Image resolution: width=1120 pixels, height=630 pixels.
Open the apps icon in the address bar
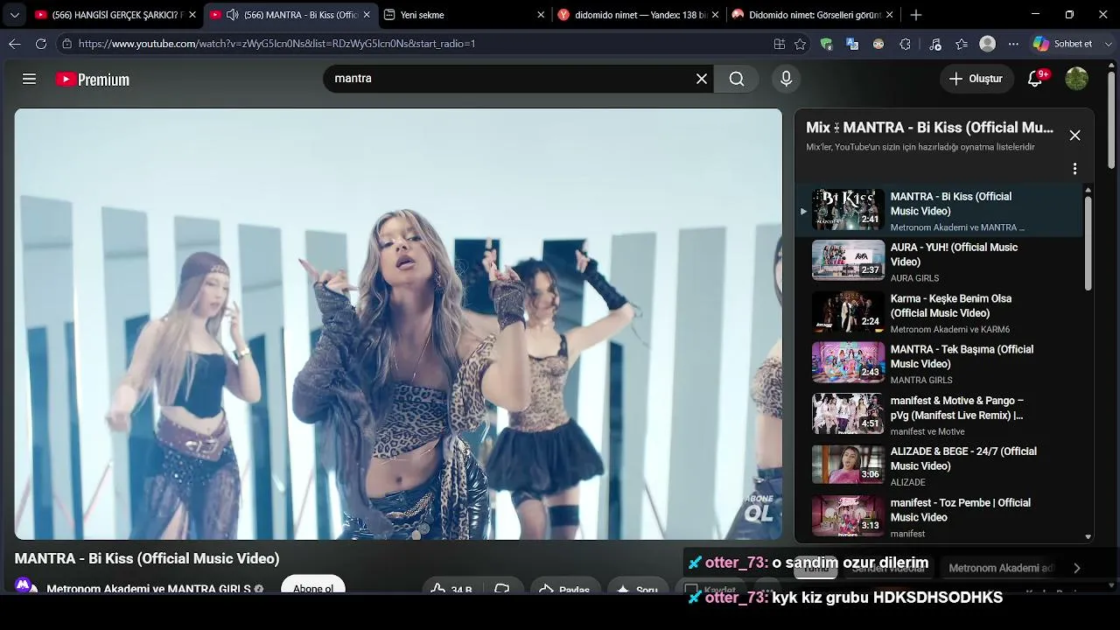coord(780,44)
